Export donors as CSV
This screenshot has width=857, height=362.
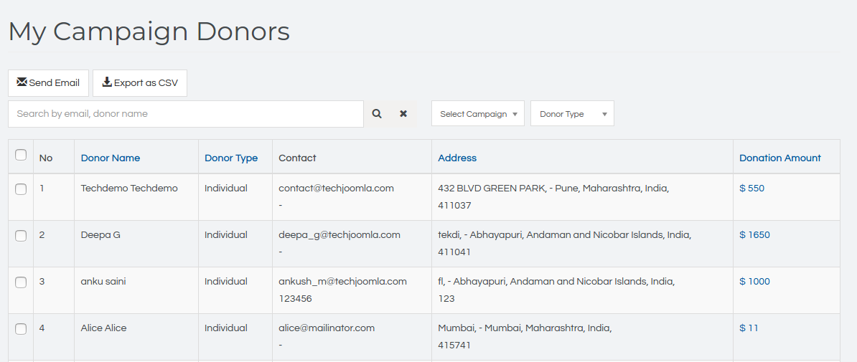(x=140, y=83)
